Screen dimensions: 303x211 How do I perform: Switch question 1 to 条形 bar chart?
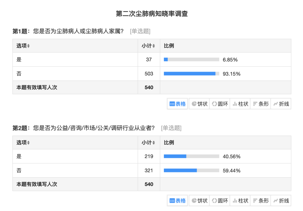(260, 104)
